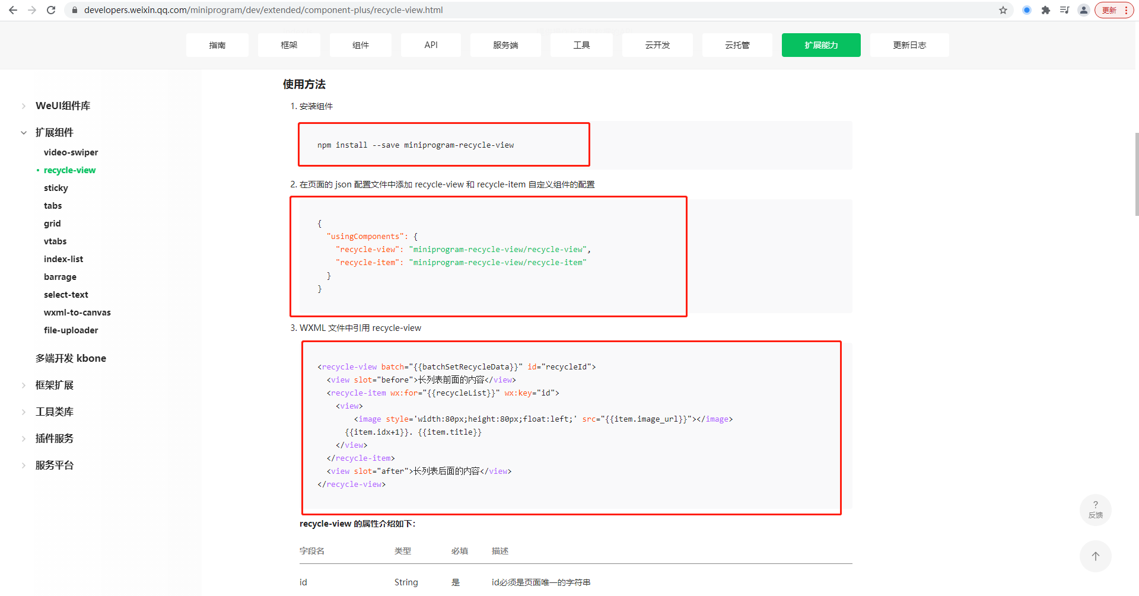1139x596 pixels.
Task: Open the 更新日志 navigation tab
Action: (x=909, y=45)
